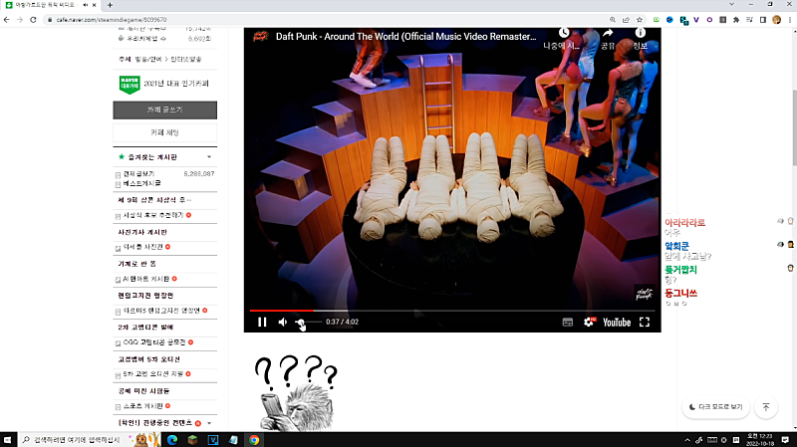Bookmark this page star icon
Viewport: 797px width, 447px height.
(640, 20)
